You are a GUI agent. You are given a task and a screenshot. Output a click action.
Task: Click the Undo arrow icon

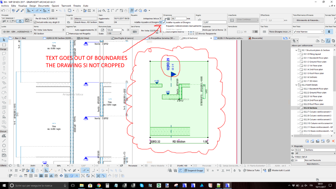click(3, 10)
